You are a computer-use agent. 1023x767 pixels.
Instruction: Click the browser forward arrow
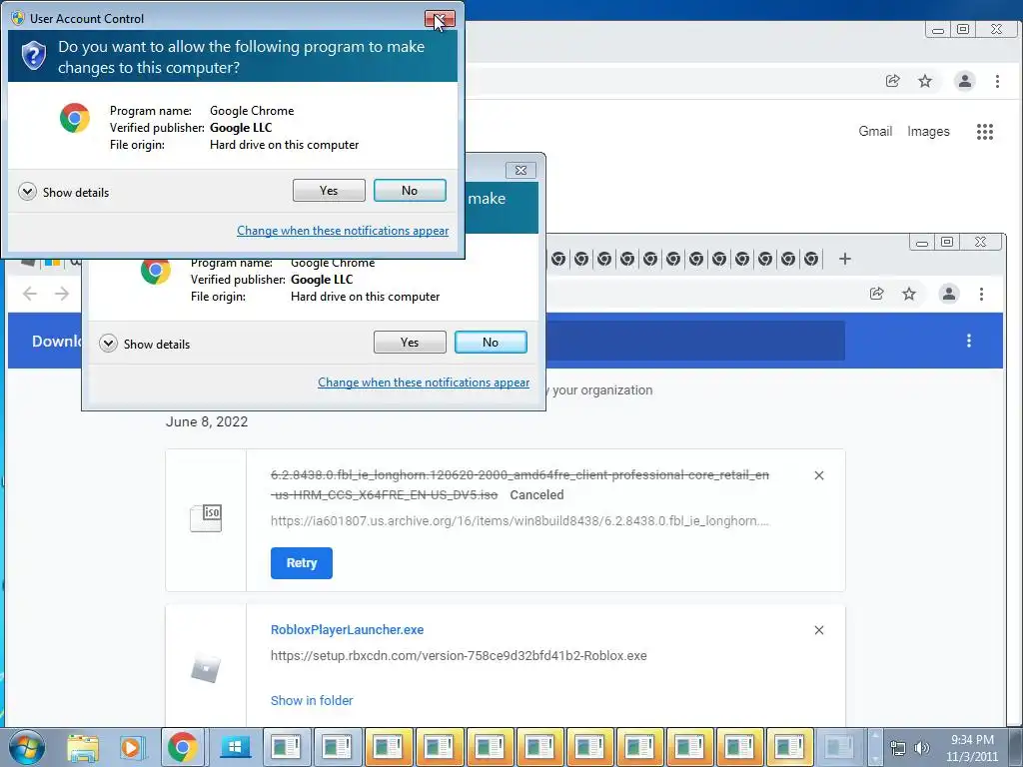[62, 294]
